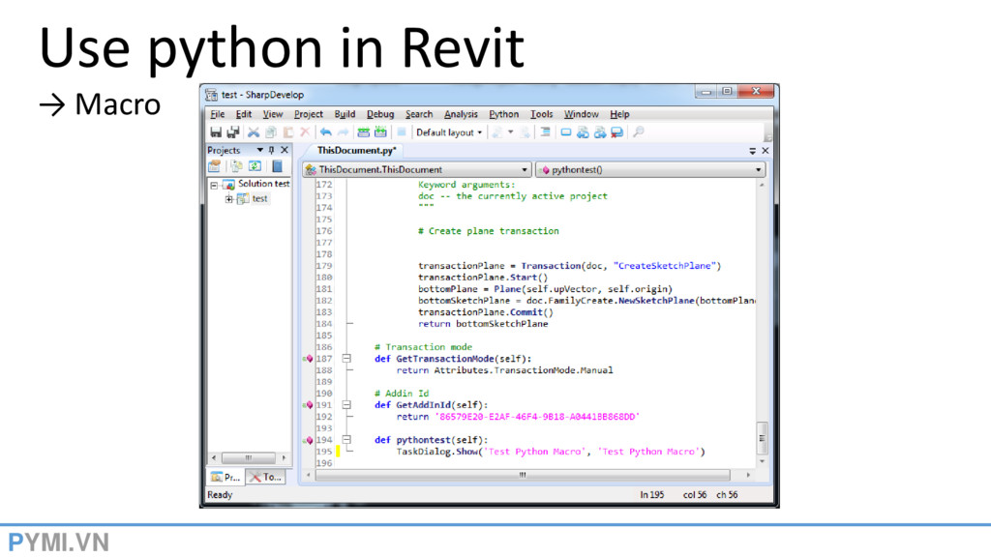Click the editor vertical scrollbar thumb
Image resolution: width=991 pixels, height=557 pixels.
763,438
